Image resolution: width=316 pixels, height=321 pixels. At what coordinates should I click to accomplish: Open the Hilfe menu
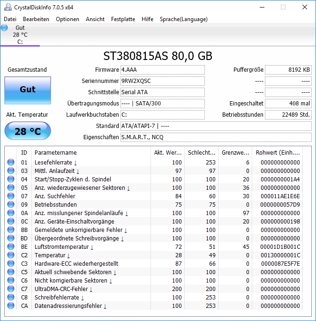point(148,19)
